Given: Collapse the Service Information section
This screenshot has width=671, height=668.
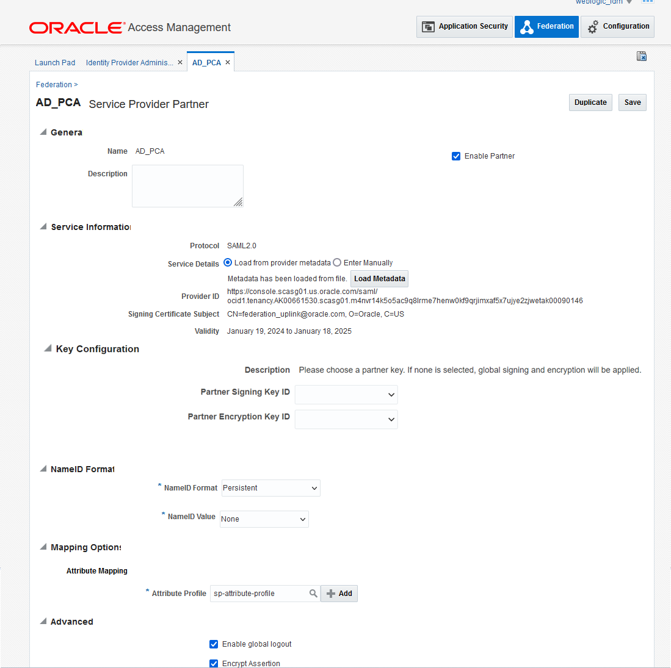Looking at the screenshot, I should point(43,227).
